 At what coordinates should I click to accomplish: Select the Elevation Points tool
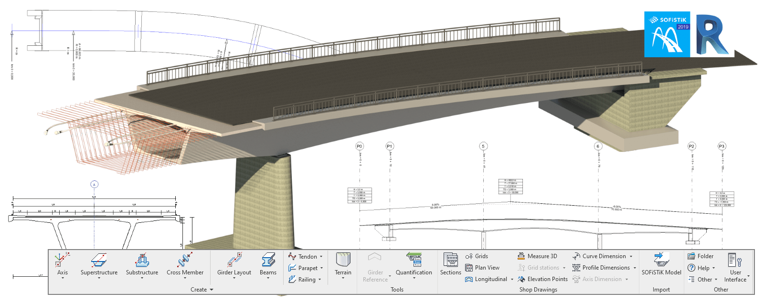point(543,279)
